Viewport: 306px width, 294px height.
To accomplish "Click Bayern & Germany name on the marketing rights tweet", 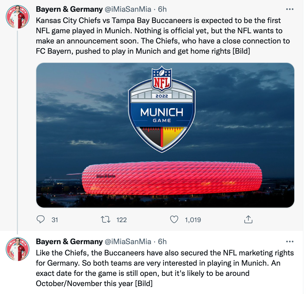I will [69, 242].
